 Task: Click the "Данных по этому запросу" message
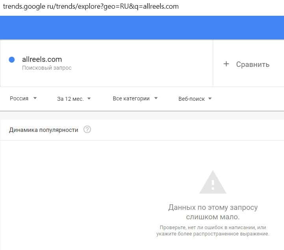click(213, 207)
